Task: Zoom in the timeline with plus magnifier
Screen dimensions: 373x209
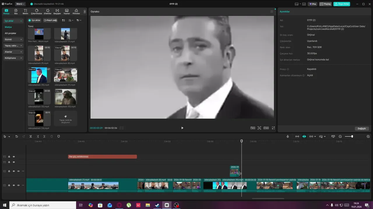Action: [x=368, y=136]
